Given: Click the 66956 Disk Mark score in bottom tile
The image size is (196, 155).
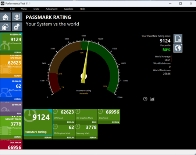Looking at the screenshot, I should (x=113, y=112).
